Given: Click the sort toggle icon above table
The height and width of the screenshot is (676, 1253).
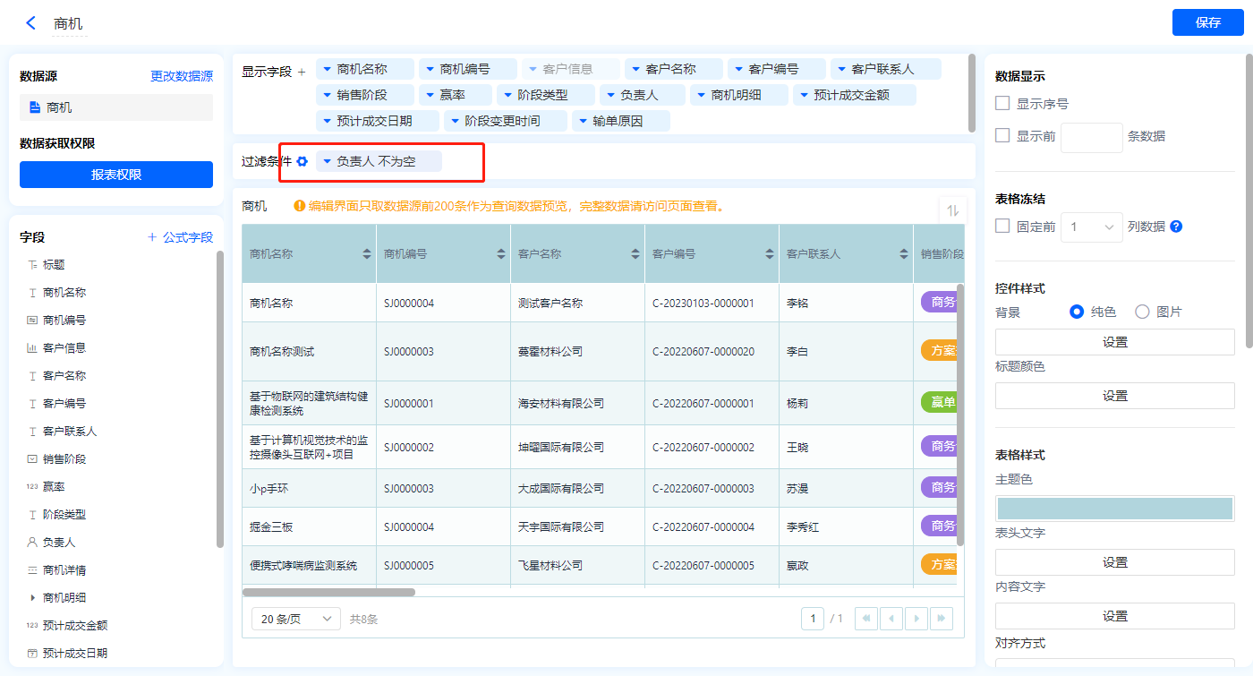Looking at the screenshot, I should pyautogui.click(x=952, y=210).
